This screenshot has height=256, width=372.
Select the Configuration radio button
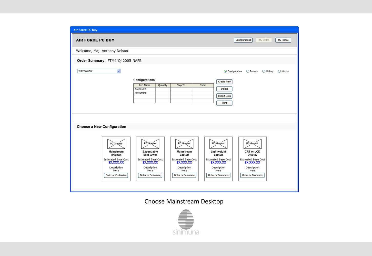(x=225, y=71)
